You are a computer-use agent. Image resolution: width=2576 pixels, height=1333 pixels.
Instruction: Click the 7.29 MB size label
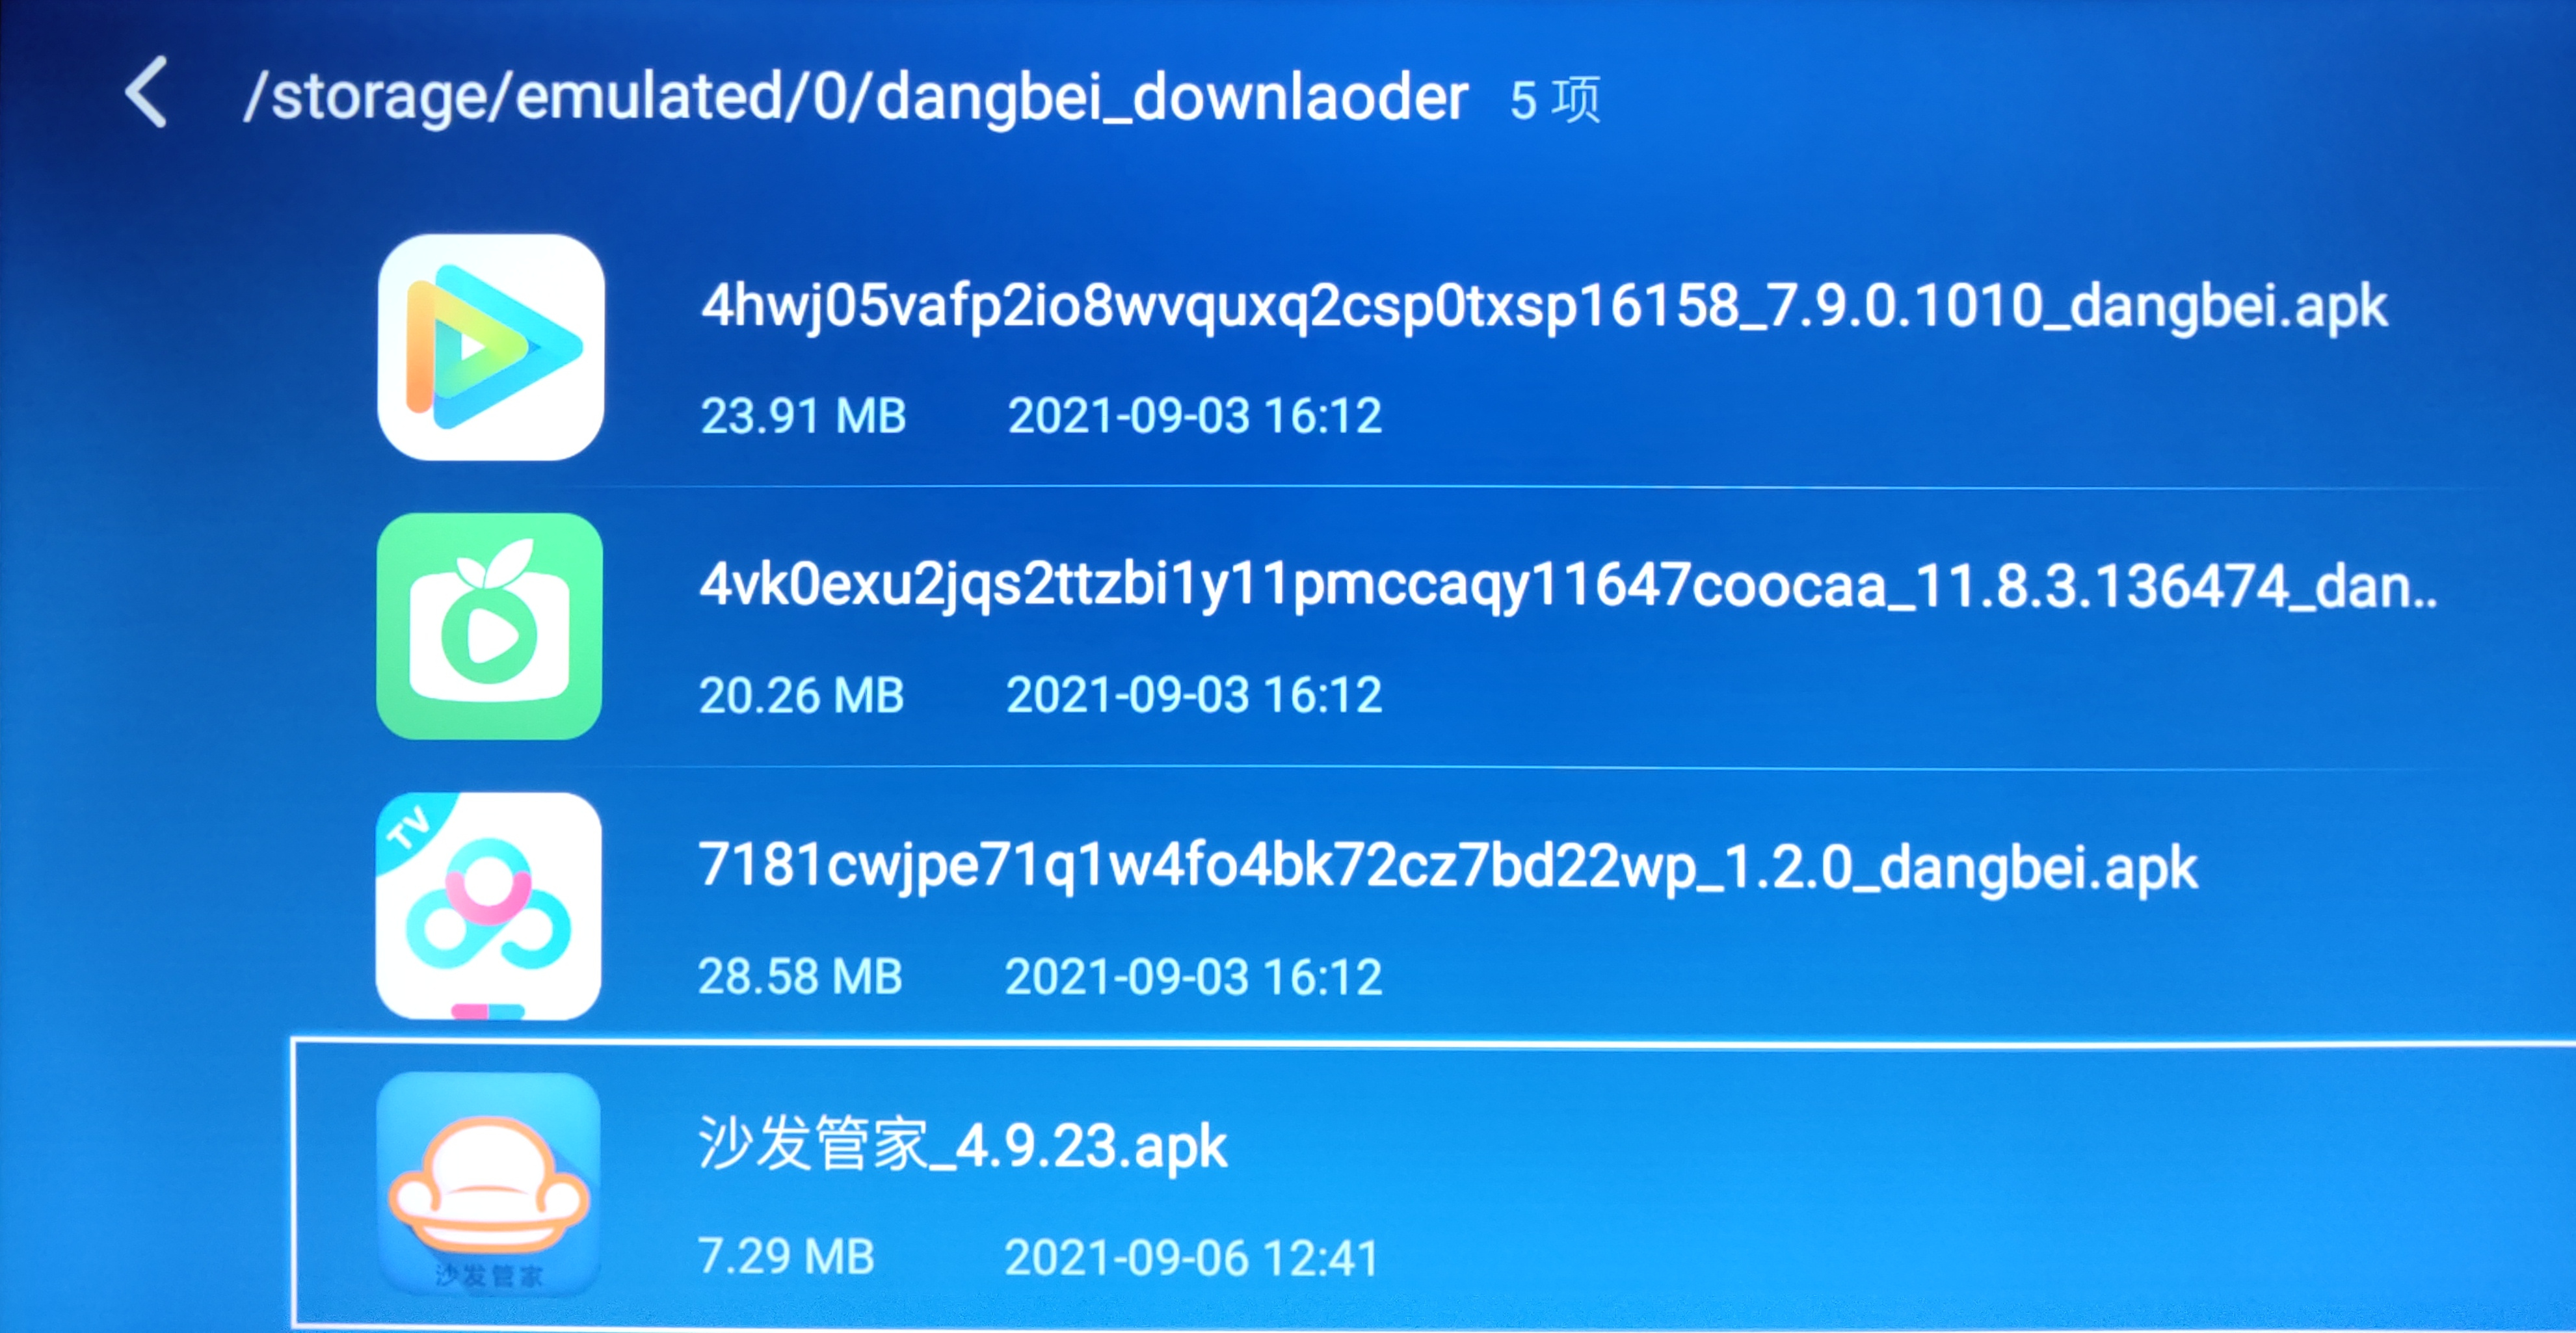pyautogui.click(x=786, y=1257)
